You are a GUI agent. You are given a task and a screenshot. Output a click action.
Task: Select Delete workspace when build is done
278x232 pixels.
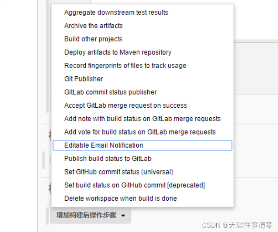pyautogui.click(x=143, y=198)
